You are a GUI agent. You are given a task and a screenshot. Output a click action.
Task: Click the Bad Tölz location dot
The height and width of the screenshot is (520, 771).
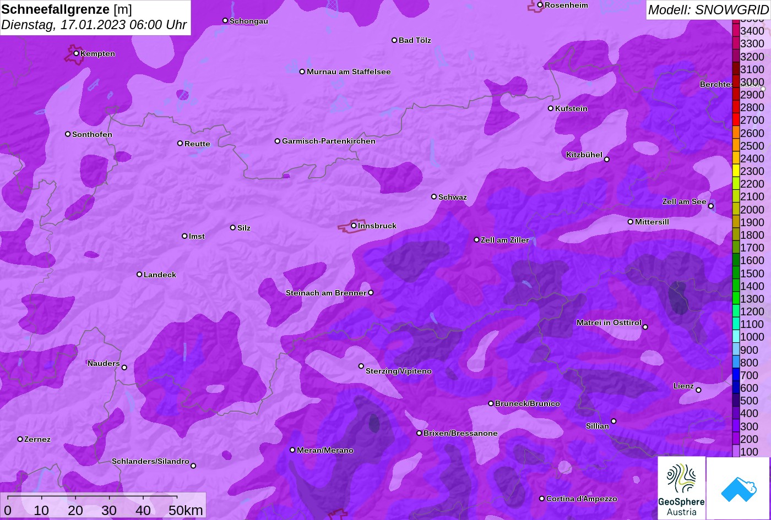coord(394,40)
